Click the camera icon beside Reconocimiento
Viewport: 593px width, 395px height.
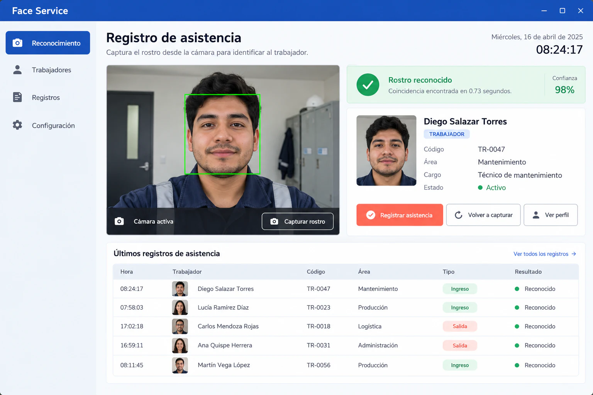tap(17, 43)
